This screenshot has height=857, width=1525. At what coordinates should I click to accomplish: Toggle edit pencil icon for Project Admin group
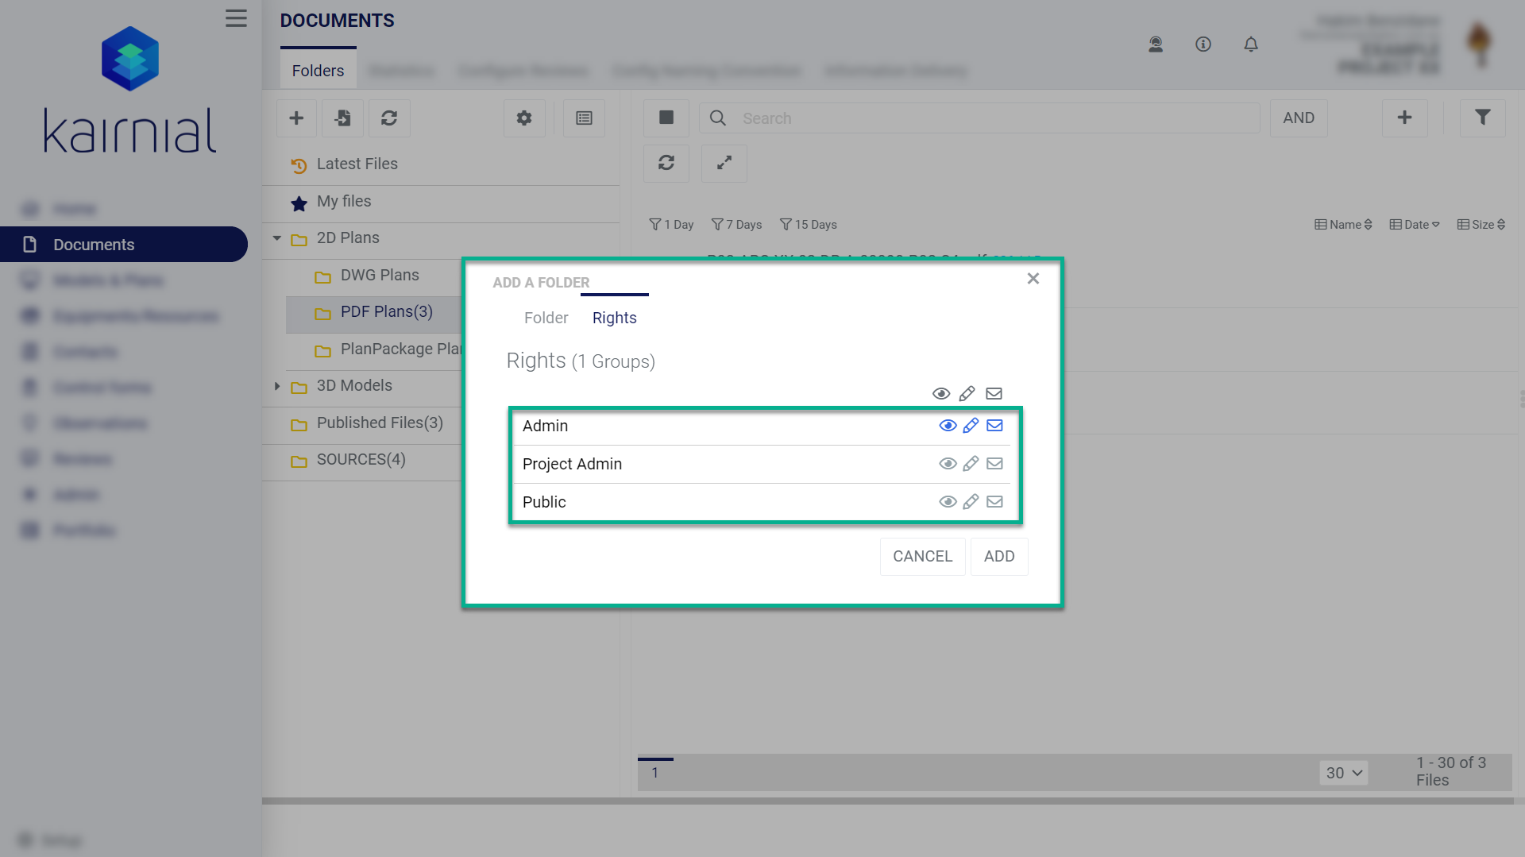click(x=971, y=464)
